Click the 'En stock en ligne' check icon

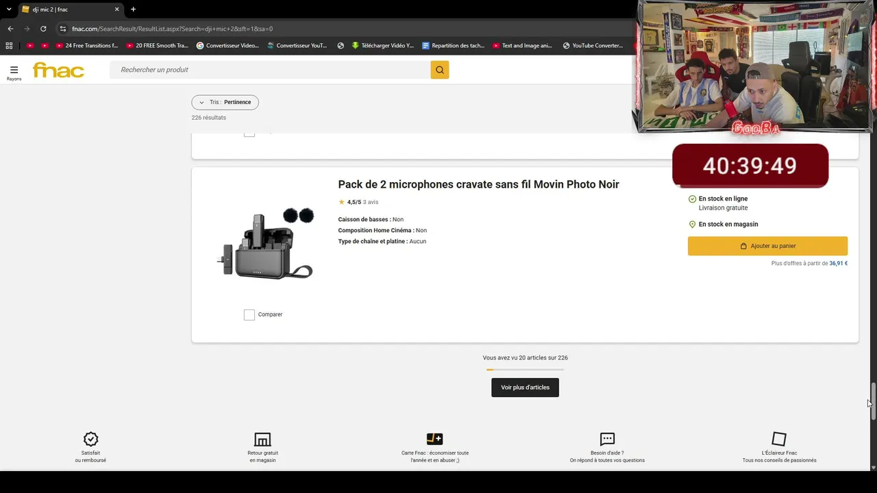[x=692, y=199]
